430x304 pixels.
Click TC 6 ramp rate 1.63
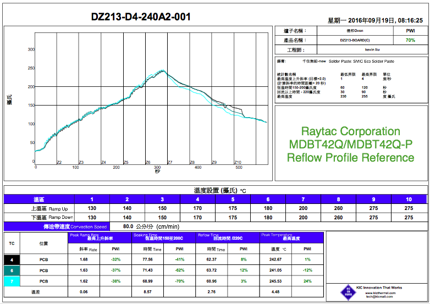coord(84,270)
